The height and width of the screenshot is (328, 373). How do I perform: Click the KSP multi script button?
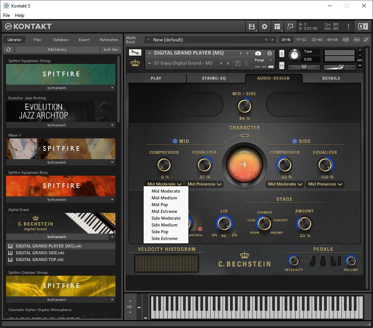pos(346,40)
